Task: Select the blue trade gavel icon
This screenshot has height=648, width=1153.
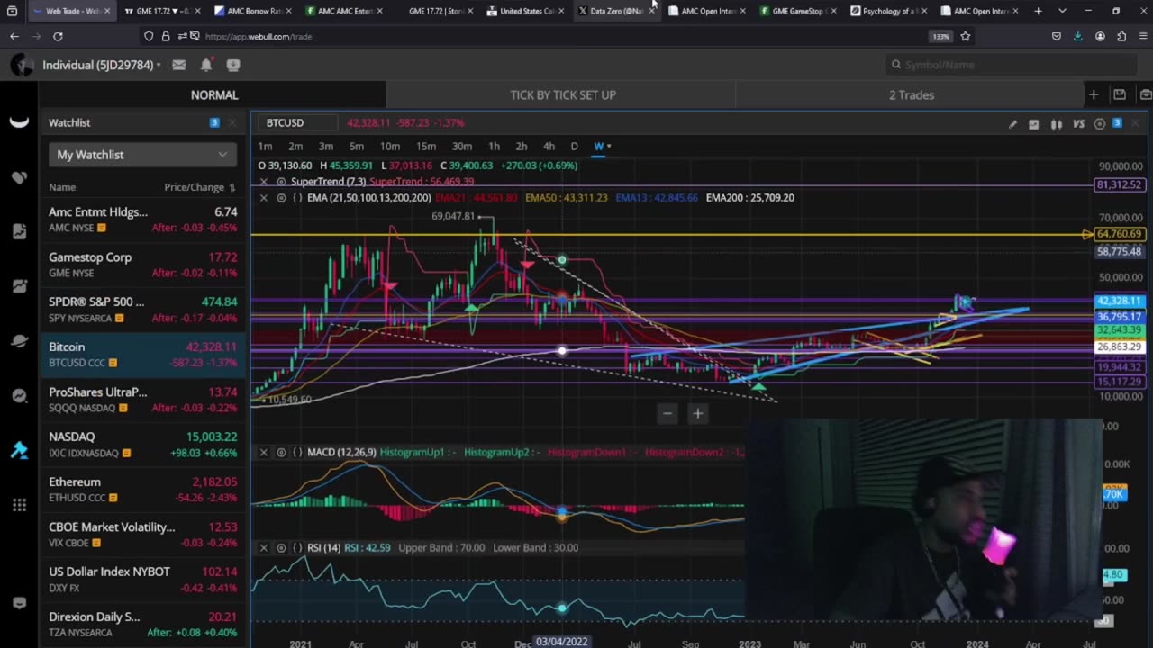Action: (x=19, y=450)
